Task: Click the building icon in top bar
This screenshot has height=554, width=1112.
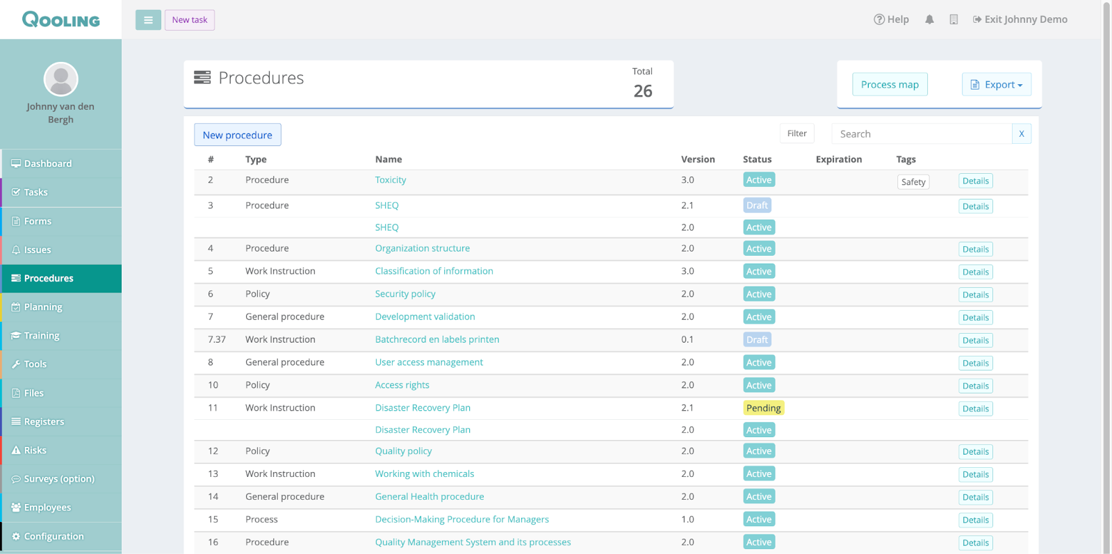Action: [954, 19]
